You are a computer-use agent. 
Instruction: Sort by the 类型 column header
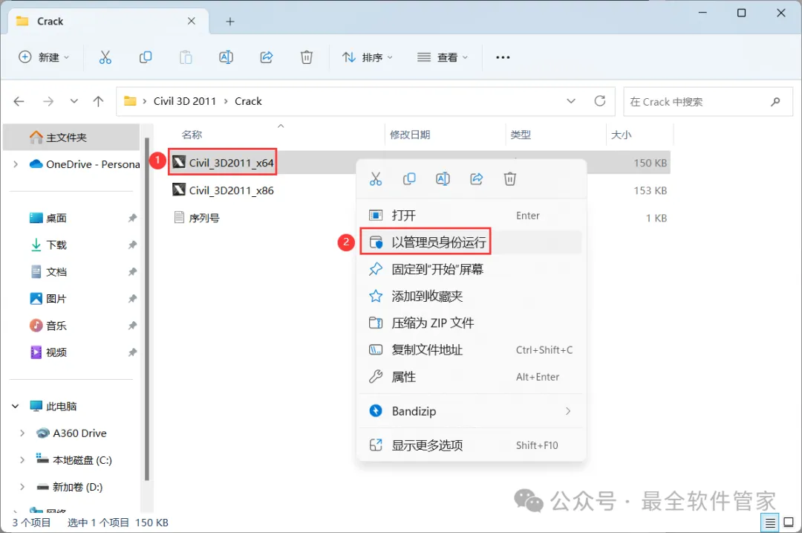click(520, 135)
